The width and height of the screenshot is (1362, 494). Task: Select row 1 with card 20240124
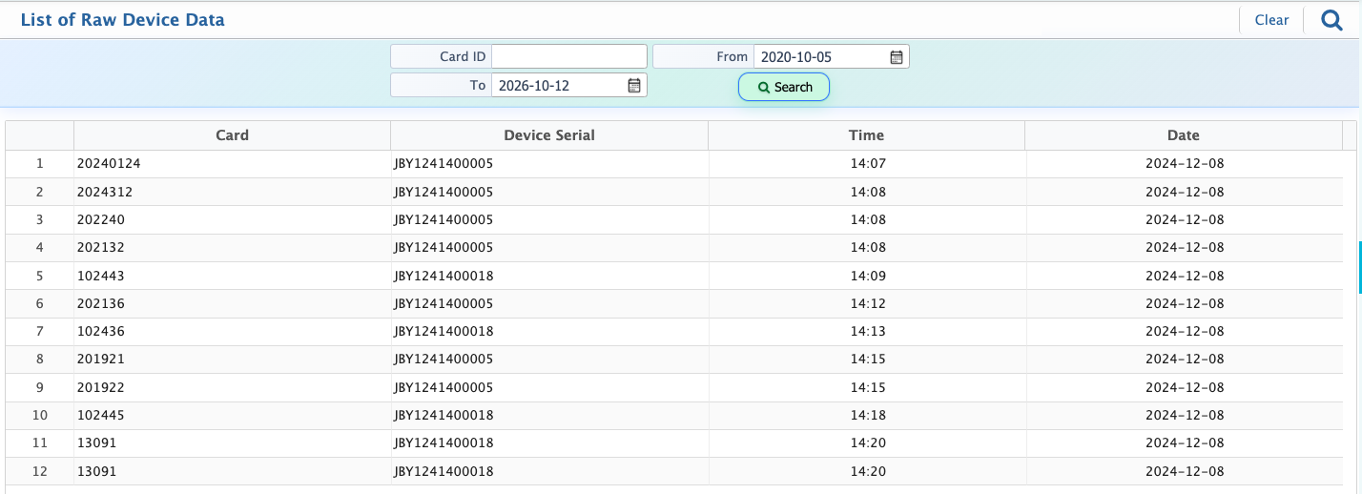click(674, 164)
